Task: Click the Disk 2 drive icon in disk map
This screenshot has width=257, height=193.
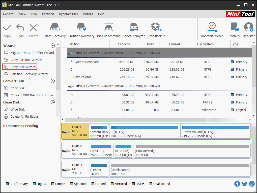Action: (66, 151)
